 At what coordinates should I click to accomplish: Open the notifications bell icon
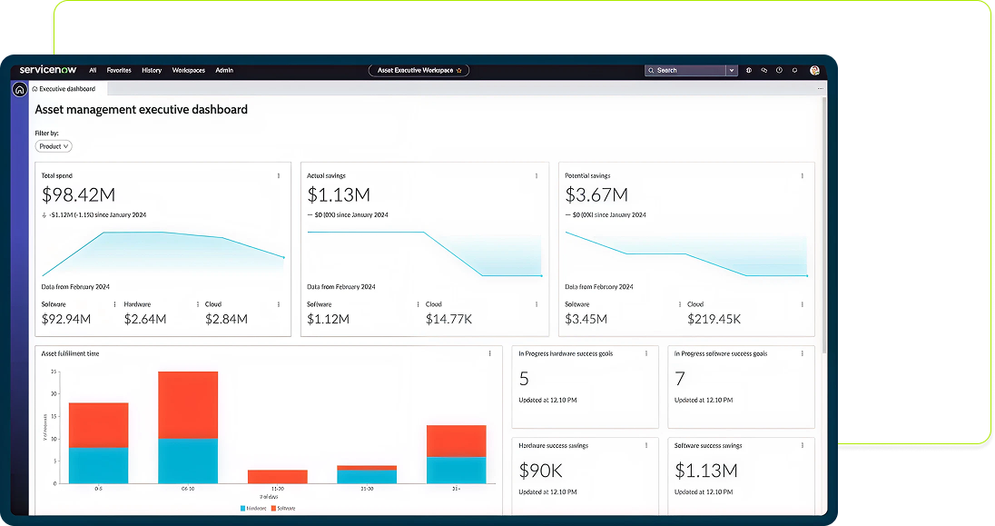[x=794, y=70]
